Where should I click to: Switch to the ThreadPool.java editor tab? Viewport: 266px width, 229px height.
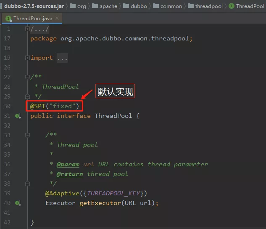click(x=33, y=19)
